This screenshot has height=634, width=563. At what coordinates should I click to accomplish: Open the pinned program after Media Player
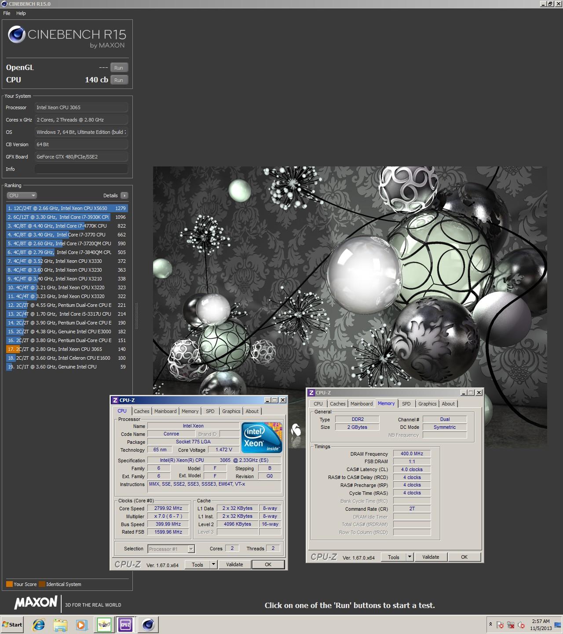[x=104, y=624]
